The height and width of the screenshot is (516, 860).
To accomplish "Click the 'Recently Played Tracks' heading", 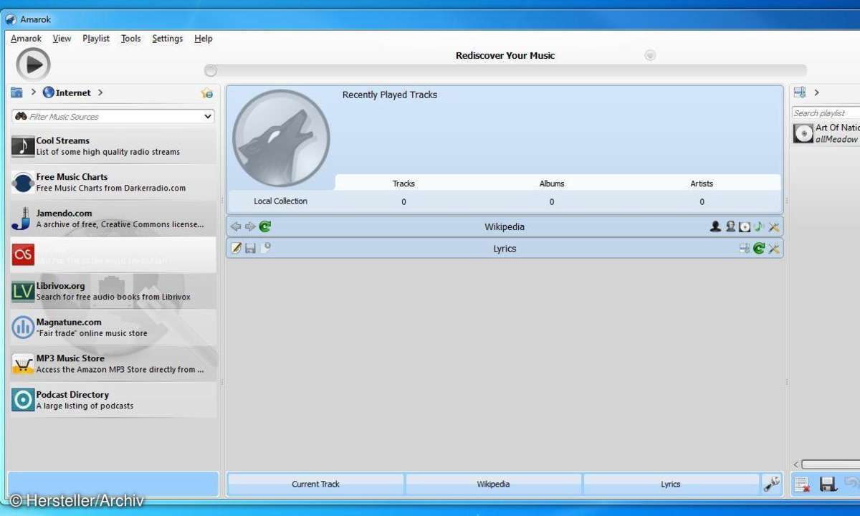I will tap(390, 95).
